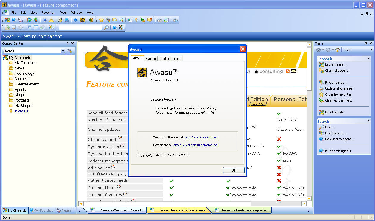Image resolution: width=375 pixels, height=221 pixels.
Task: Click the colorful My Channels toolbar icon
Action: click(7, 20)
